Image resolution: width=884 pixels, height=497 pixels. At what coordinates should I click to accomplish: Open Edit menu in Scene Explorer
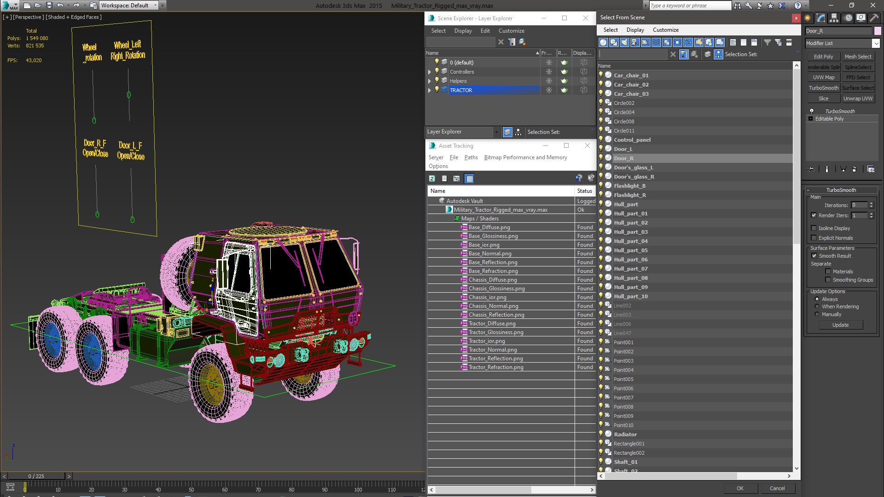click(x=485, y=31)
